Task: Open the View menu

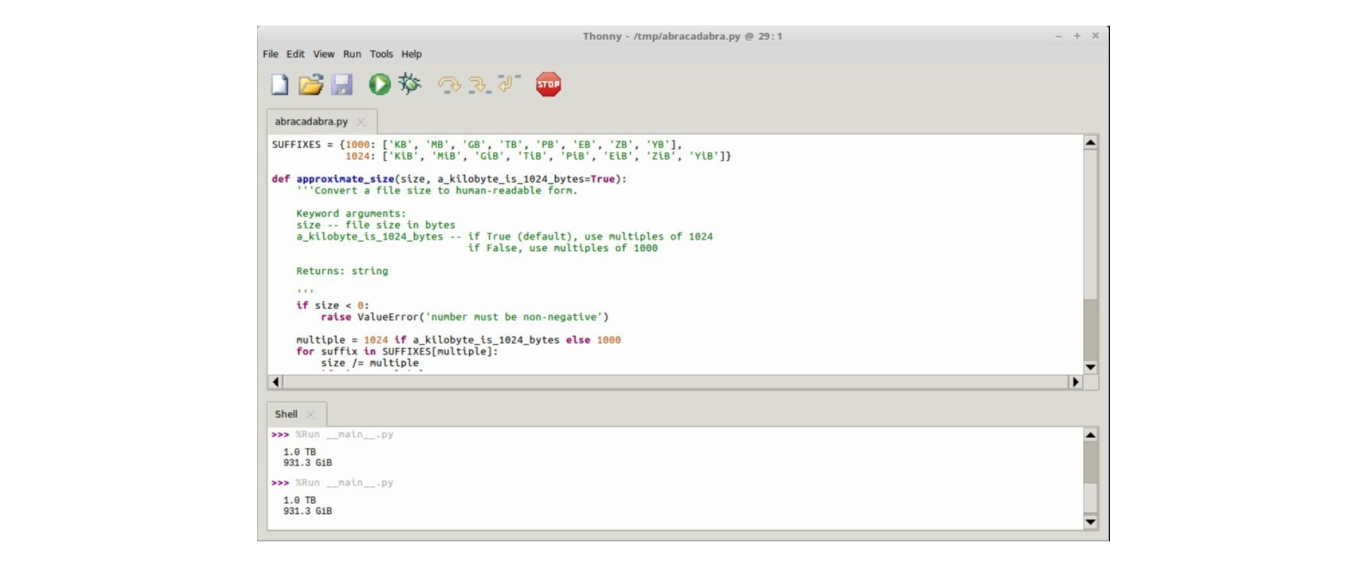Action: [x=324, y=54]
